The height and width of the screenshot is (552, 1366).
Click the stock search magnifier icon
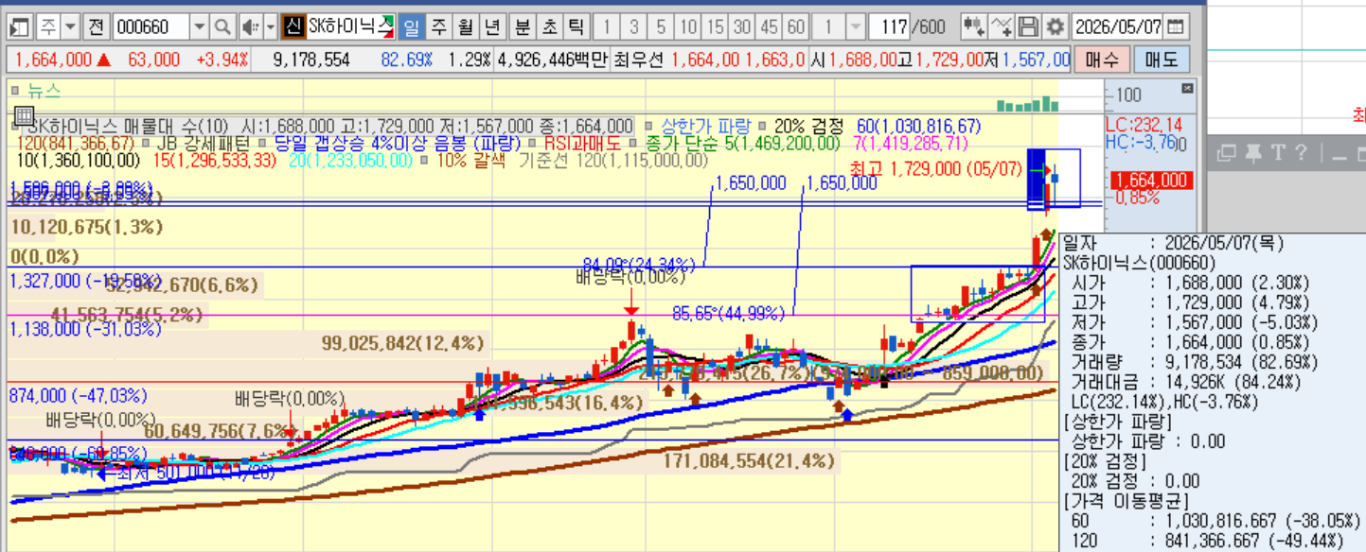coord(222,26)
